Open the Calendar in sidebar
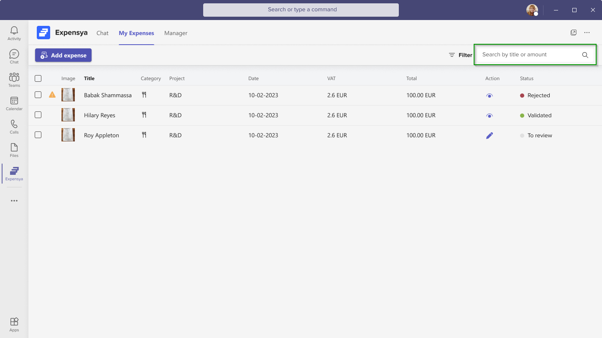Image resolution: width=602 pixels, height=338 pixels. 14,103
